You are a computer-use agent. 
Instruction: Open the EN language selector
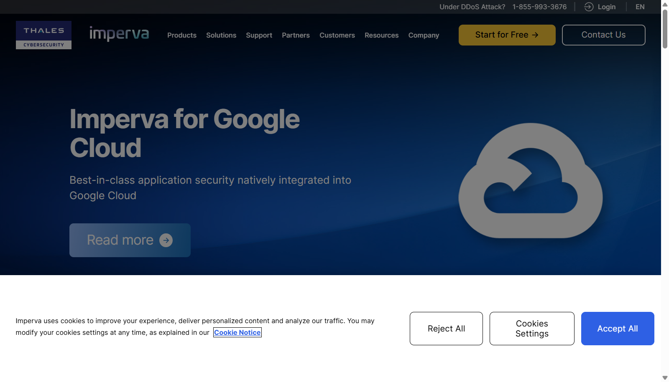[640, 7]
